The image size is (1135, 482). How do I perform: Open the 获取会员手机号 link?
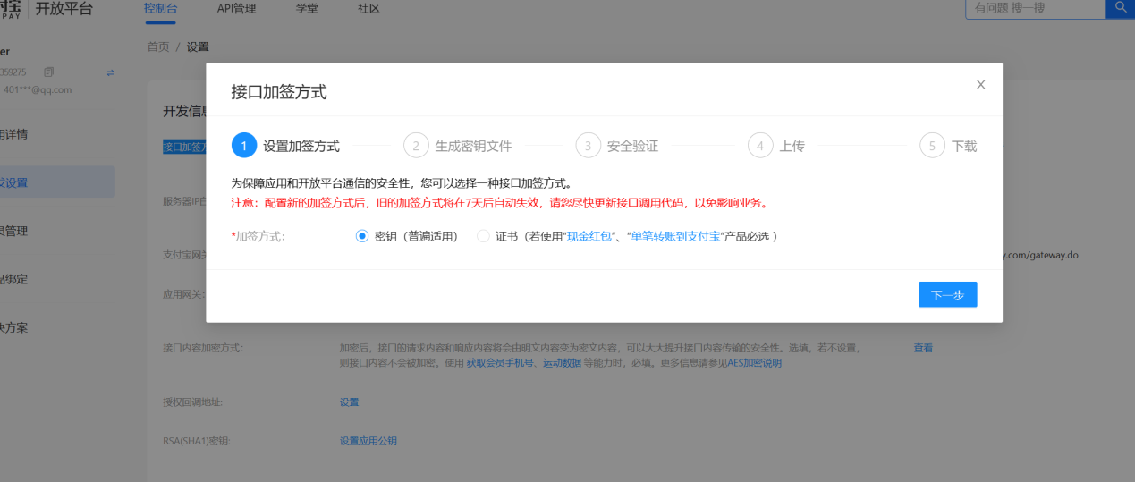501,363
